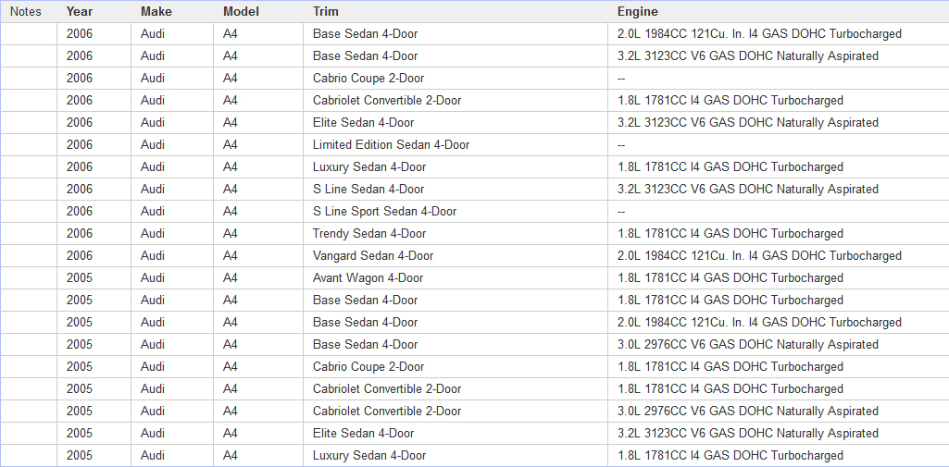Click the Notes column header
The image size is (949, 467).
tap(26, 12)
